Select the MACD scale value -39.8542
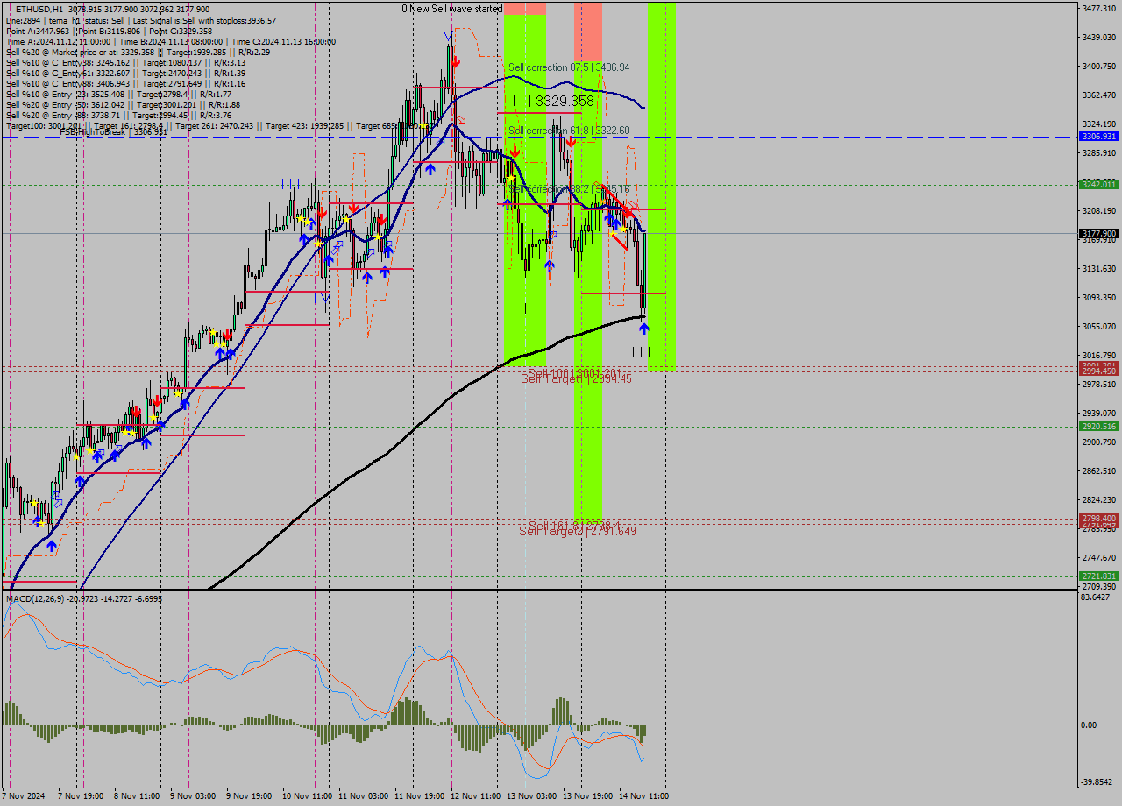 [1098, 782]
